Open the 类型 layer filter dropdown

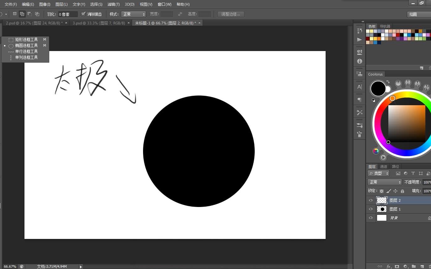click(x=379, y=173)
